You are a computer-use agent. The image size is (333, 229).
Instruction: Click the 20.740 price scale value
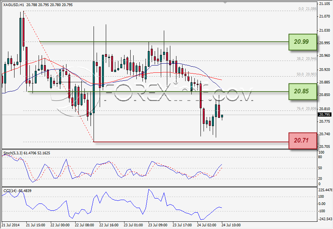pos(325,134)
